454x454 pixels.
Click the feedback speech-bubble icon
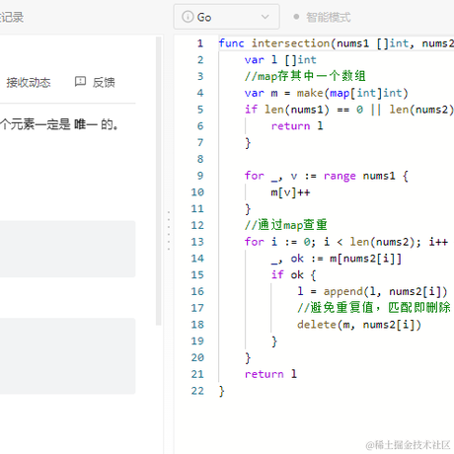click(x=80, y=82)
